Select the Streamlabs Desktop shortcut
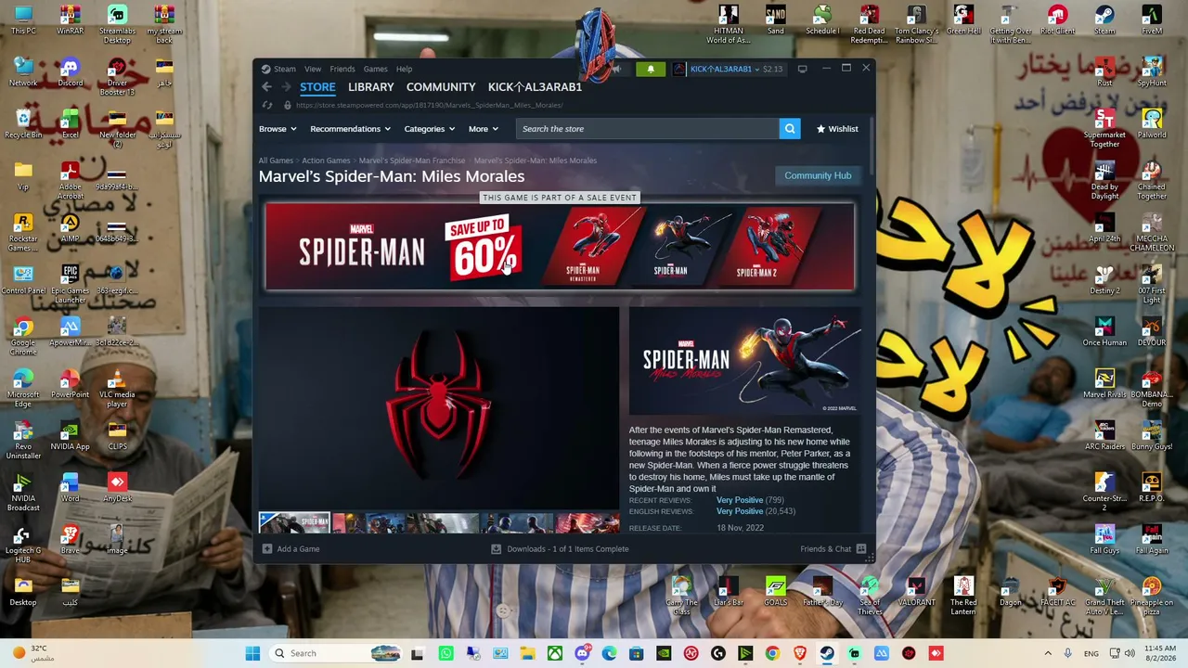 pyautogui.click(x=117, y=24)
